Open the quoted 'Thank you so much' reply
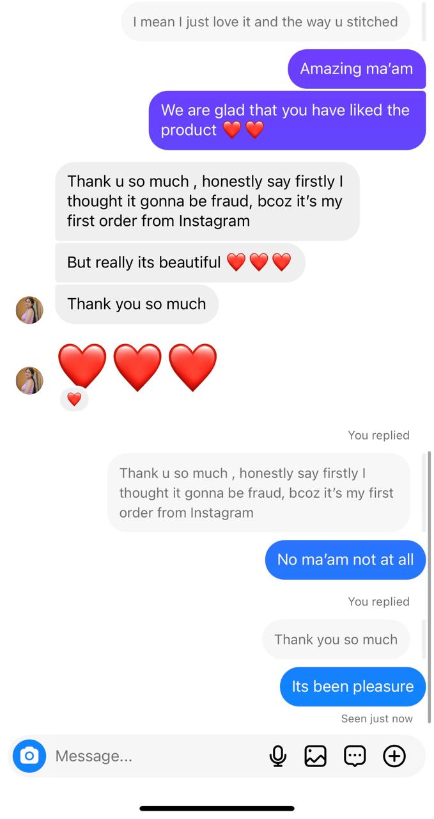This screenshot has height=819, width=434. tap(336, 640)
